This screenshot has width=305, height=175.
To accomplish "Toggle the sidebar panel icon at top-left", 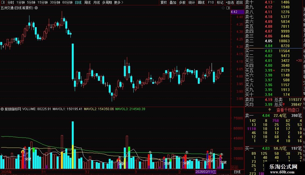I will [x=3, y=2].
